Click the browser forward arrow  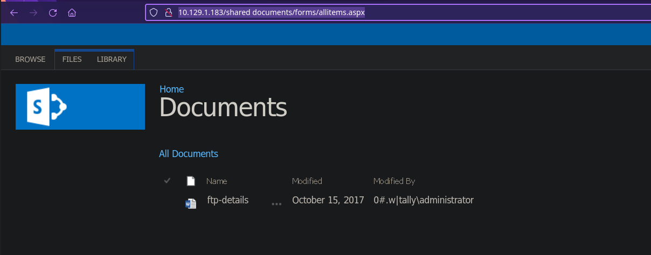click(33, 13)
